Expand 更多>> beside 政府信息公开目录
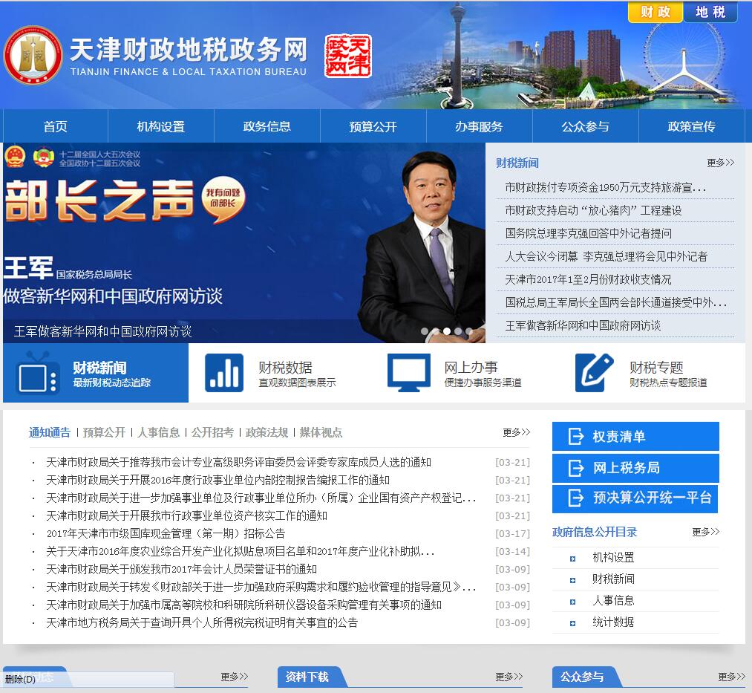752x693 pixels. click(705, 532)
